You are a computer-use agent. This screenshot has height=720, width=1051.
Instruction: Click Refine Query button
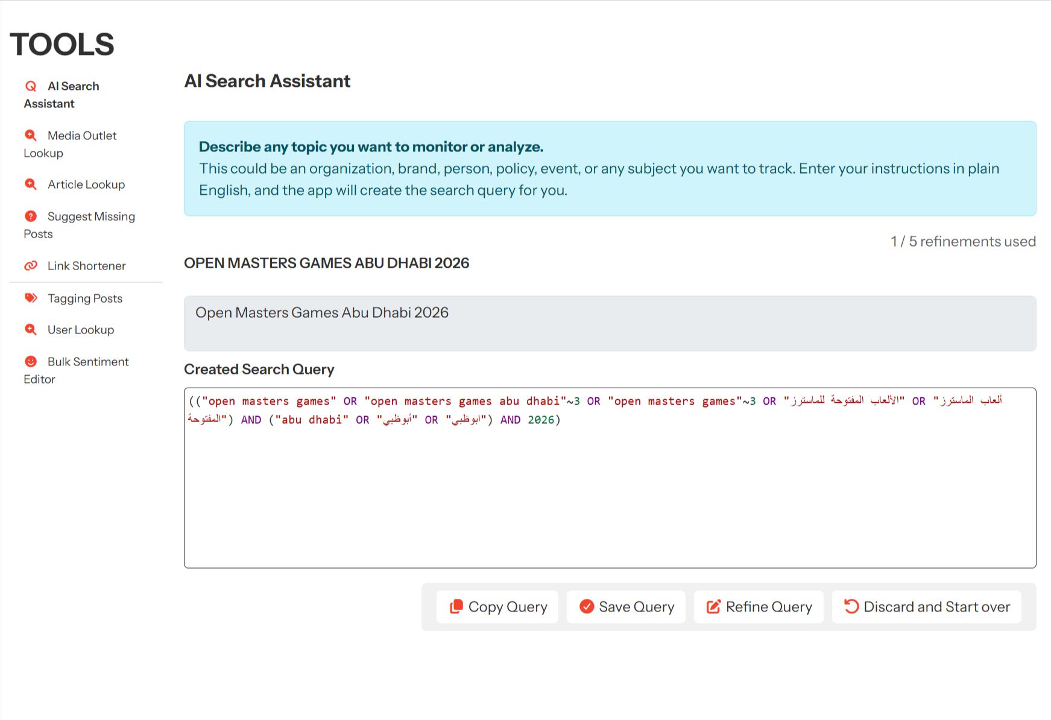click(759, 607)
